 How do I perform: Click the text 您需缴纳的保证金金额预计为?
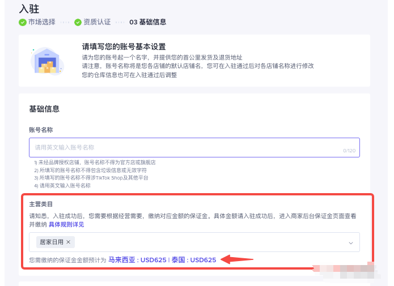click(68, 260)
